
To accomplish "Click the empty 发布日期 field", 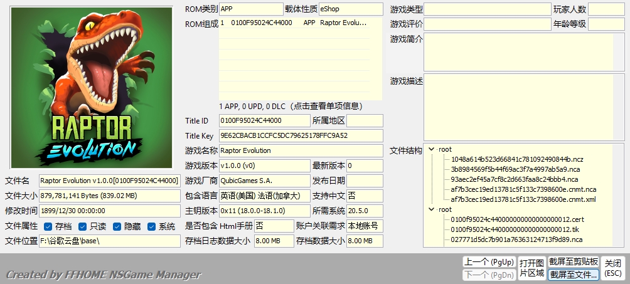I will (365, 181).
